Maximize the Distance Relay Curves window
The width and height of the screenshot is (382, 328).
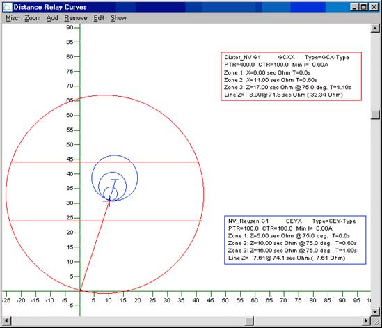pyautogui.click(x=363, y=7)
